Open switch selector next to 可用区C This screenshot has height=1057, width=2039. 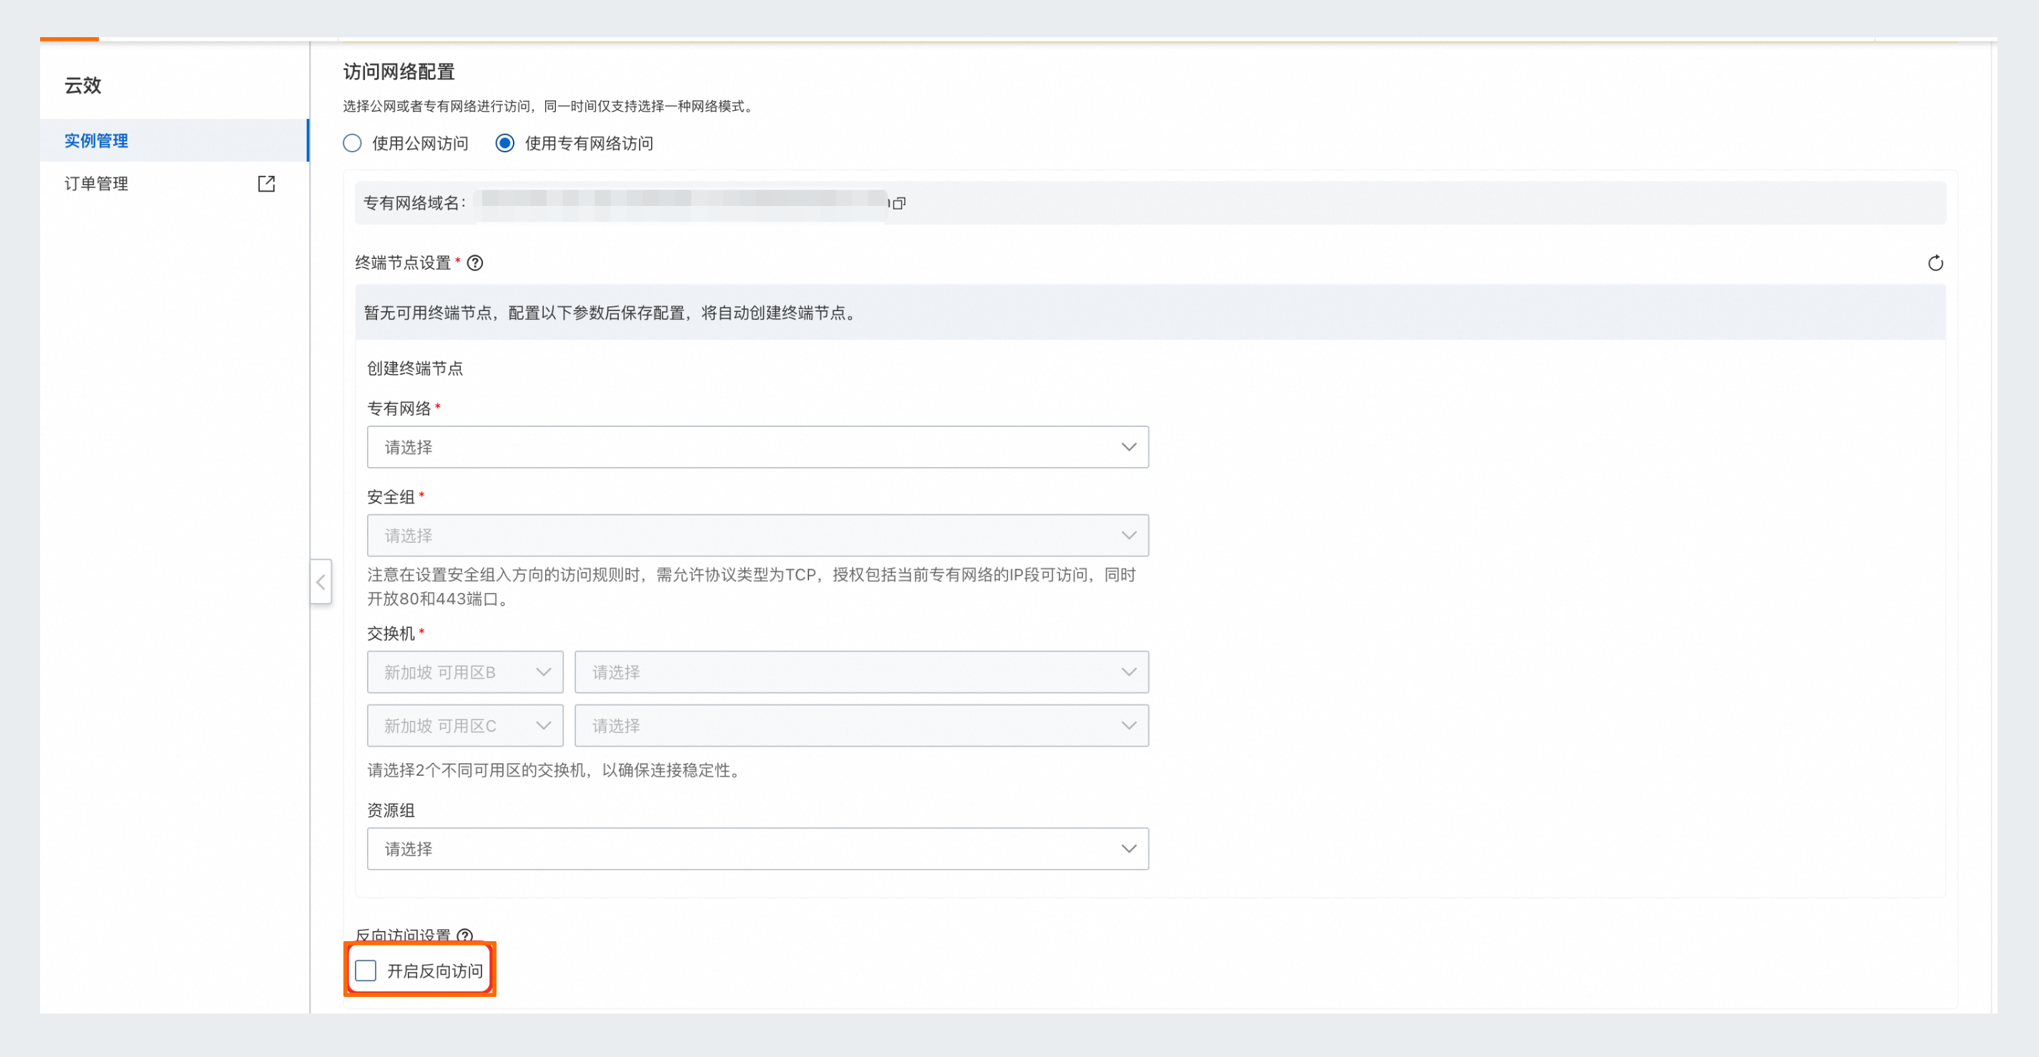pyautogui.click(x=861, y=725)
